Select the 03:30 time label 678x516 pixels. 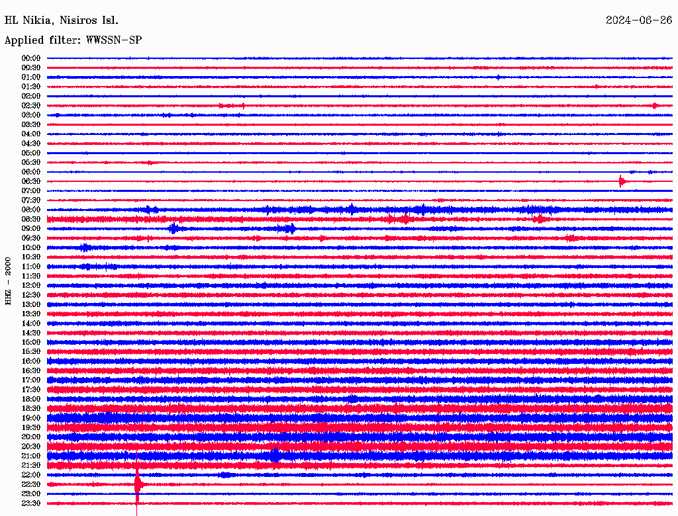31,124
